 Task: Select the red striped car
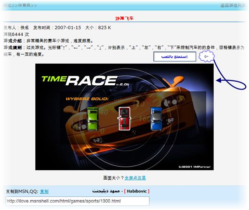click(124, 119)
